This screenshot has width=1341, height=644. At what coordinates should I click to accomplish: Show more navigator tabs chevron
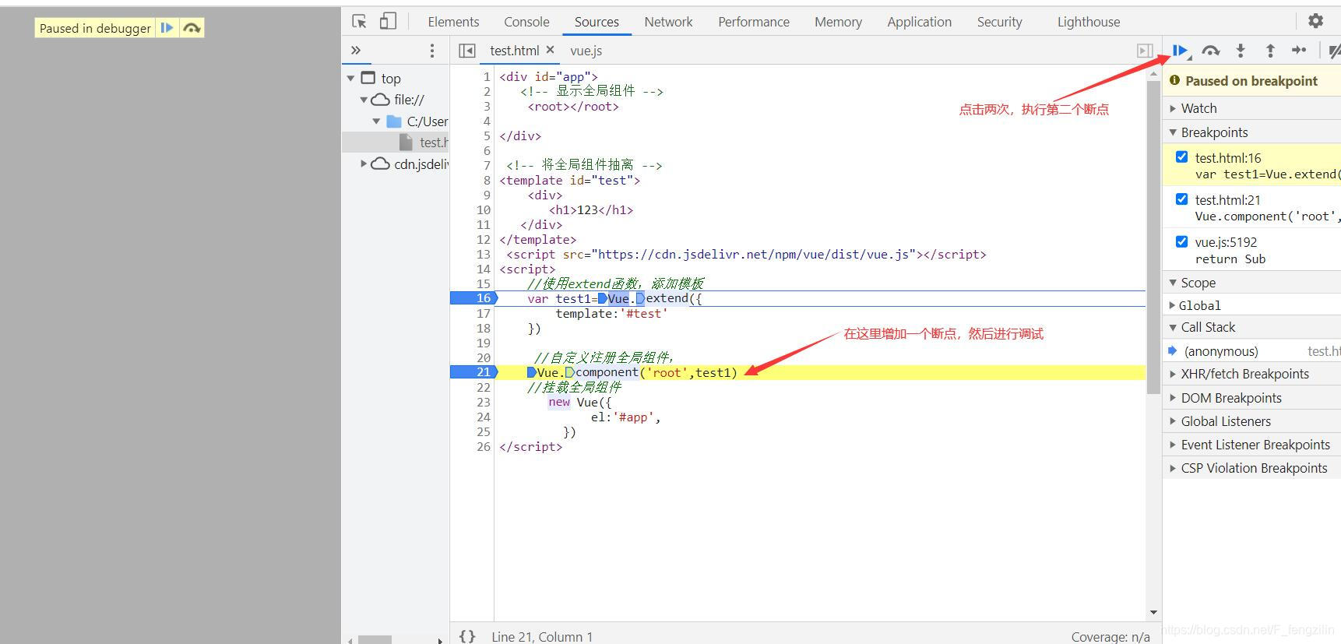tap(356, 50)
